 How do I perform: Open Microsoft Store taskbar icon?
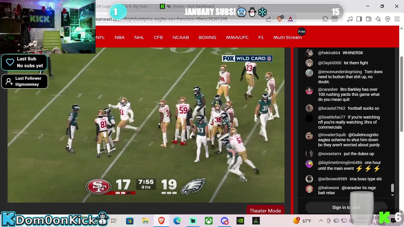tap(130, 221)
